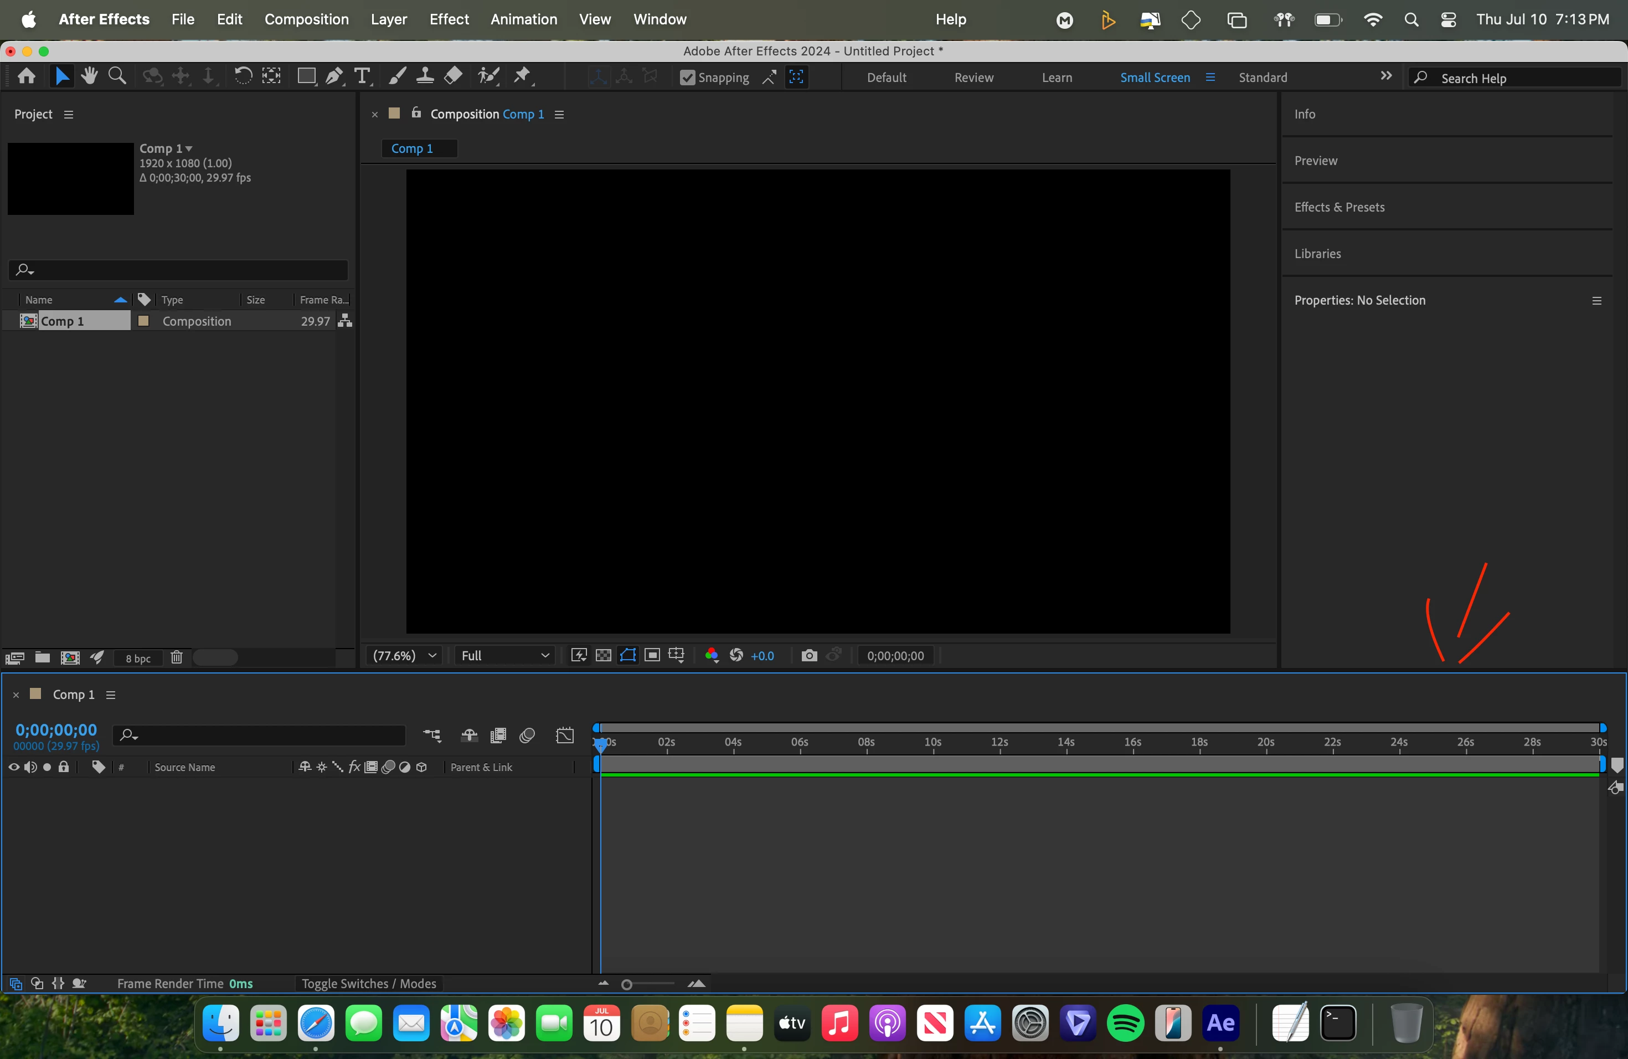Viewport: 1628px width, 1059px height.
Task: Take a snapshot with camera icon
Action: click(808, 655)
